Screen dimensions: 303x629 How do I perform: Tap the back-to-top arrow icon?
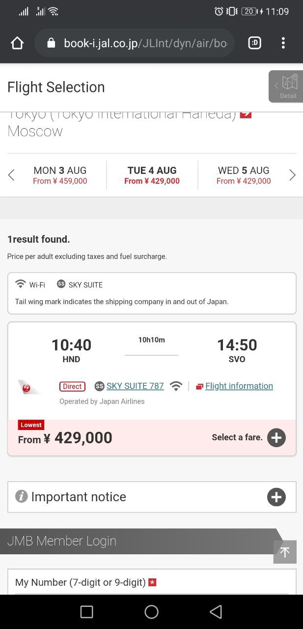point(285,552)
